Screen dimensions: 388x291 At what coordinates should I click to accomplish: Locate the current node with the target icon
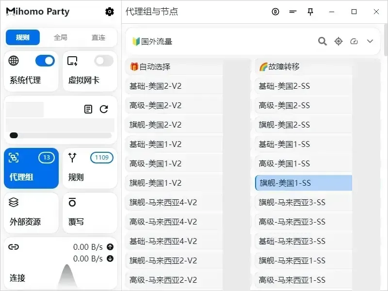point(338,41)
